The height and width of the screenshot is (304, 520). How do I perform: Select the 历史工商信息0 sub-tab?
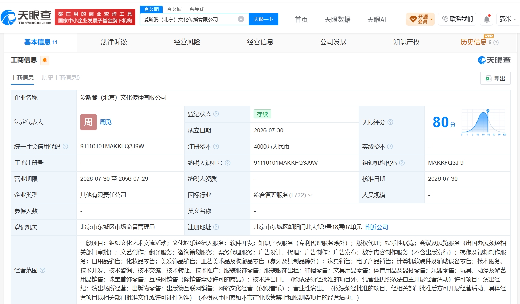(61, 78)
